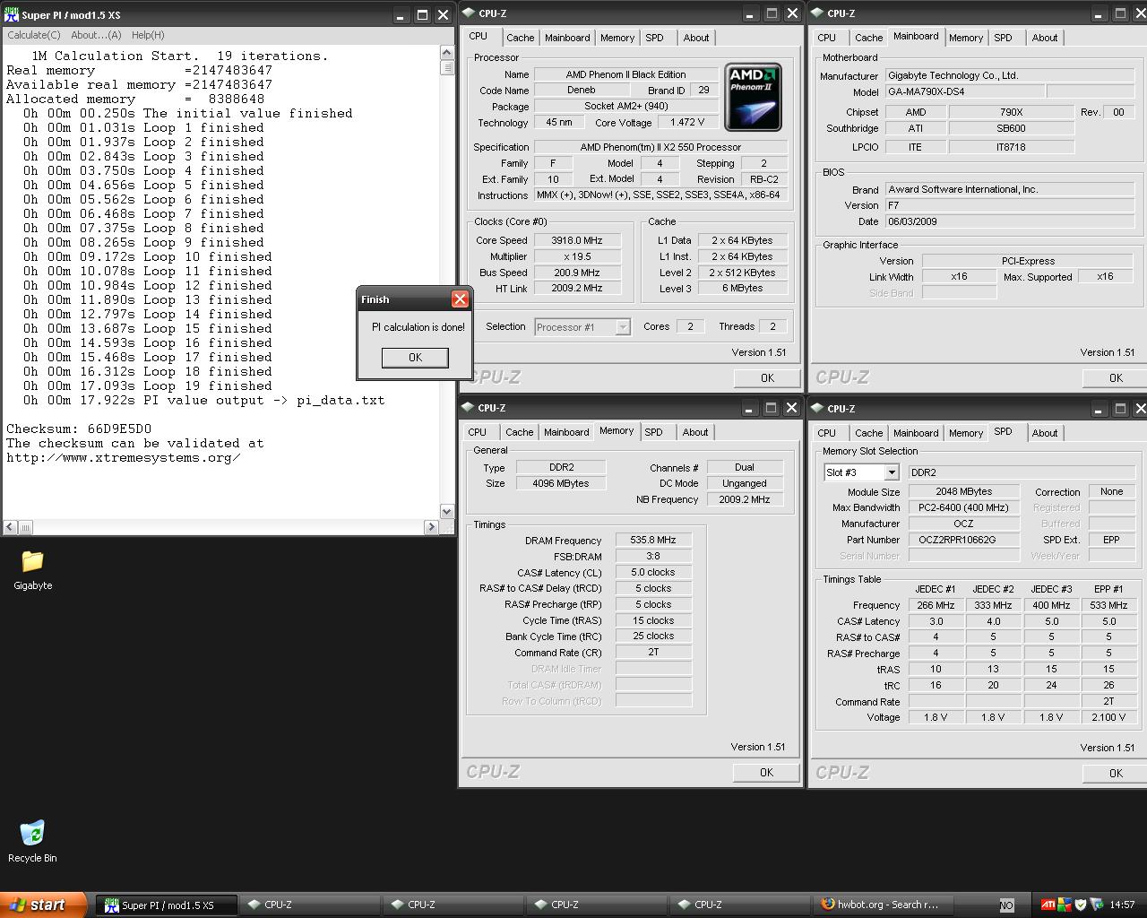Click the network computers tray icon
Viewport: 1147px width, 918px height.
click(x=1096, y=905)
